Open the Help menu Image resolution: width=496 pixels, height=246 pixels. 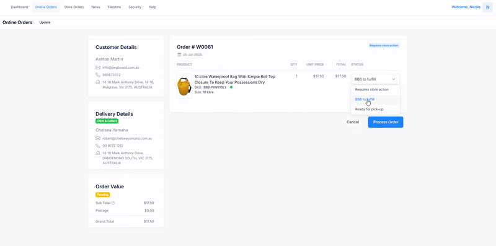[x=152, y=7]
